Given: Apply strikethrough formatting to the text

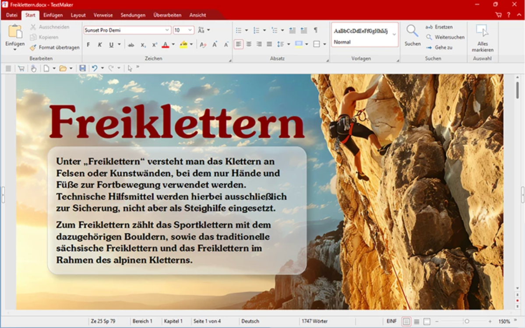Looking at the screenshot, I should (x=131, y=45).
